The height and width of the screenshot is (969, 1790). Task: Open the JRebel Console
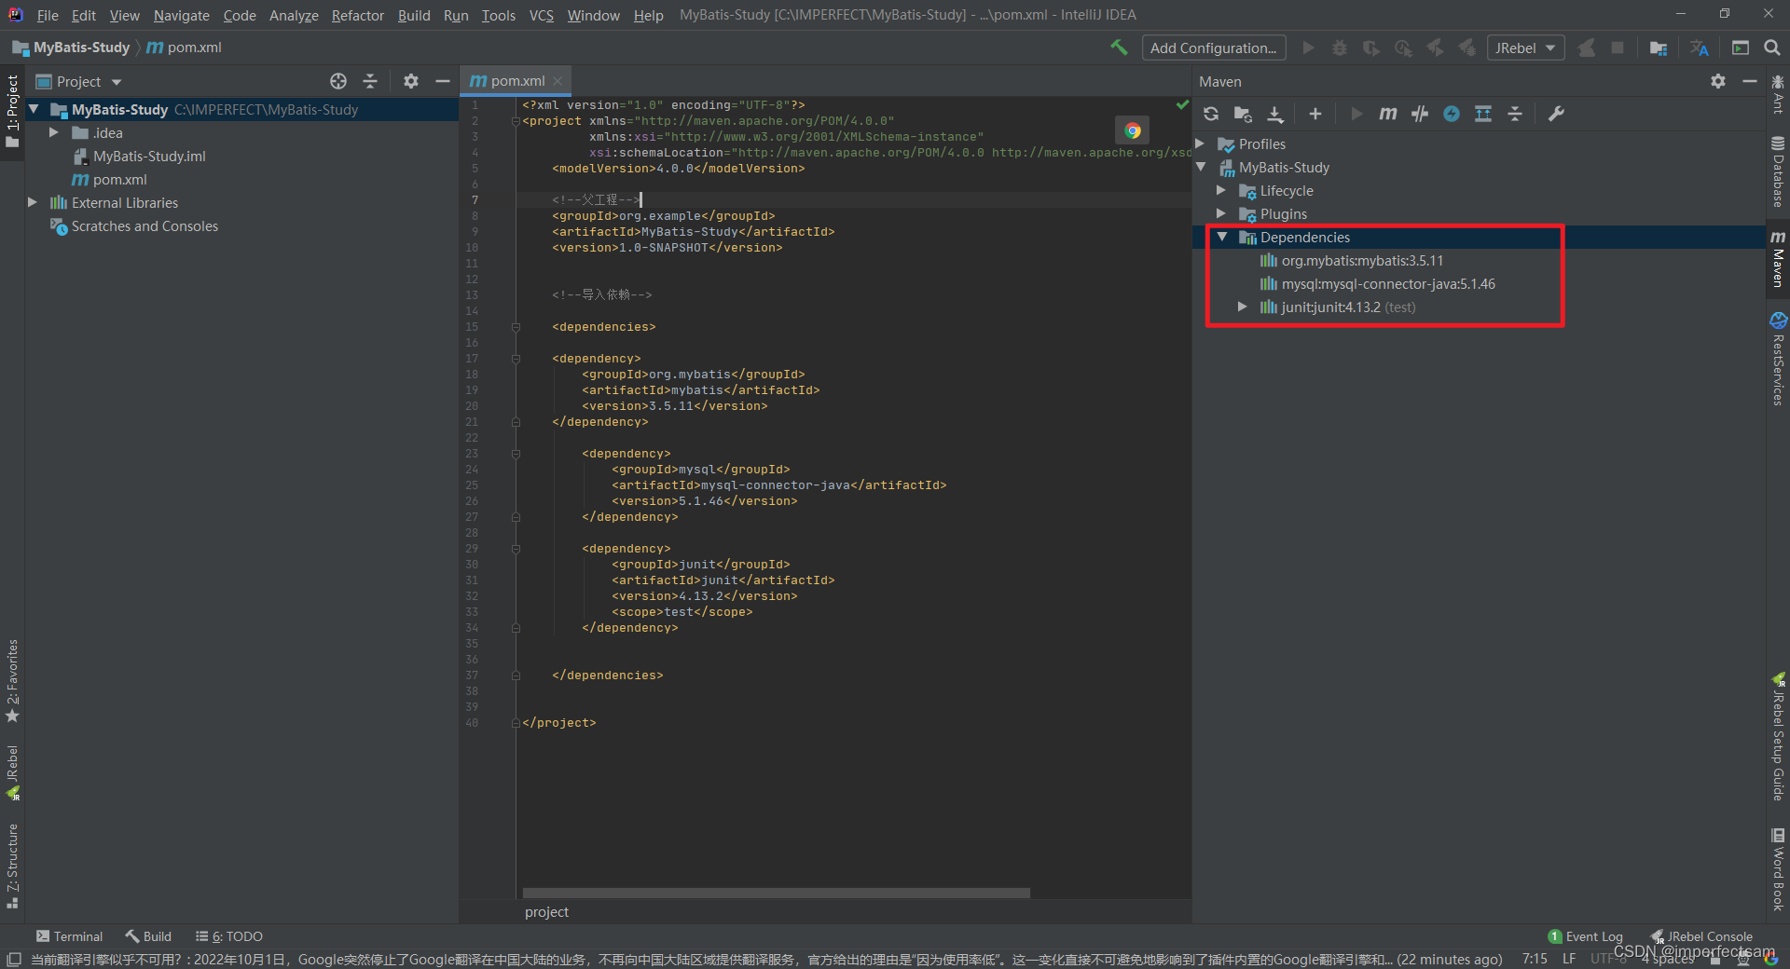(1701, 936)
